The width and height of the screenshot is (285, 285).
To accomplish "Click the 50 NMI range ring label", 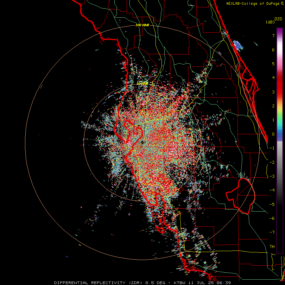I will [142, 84].
